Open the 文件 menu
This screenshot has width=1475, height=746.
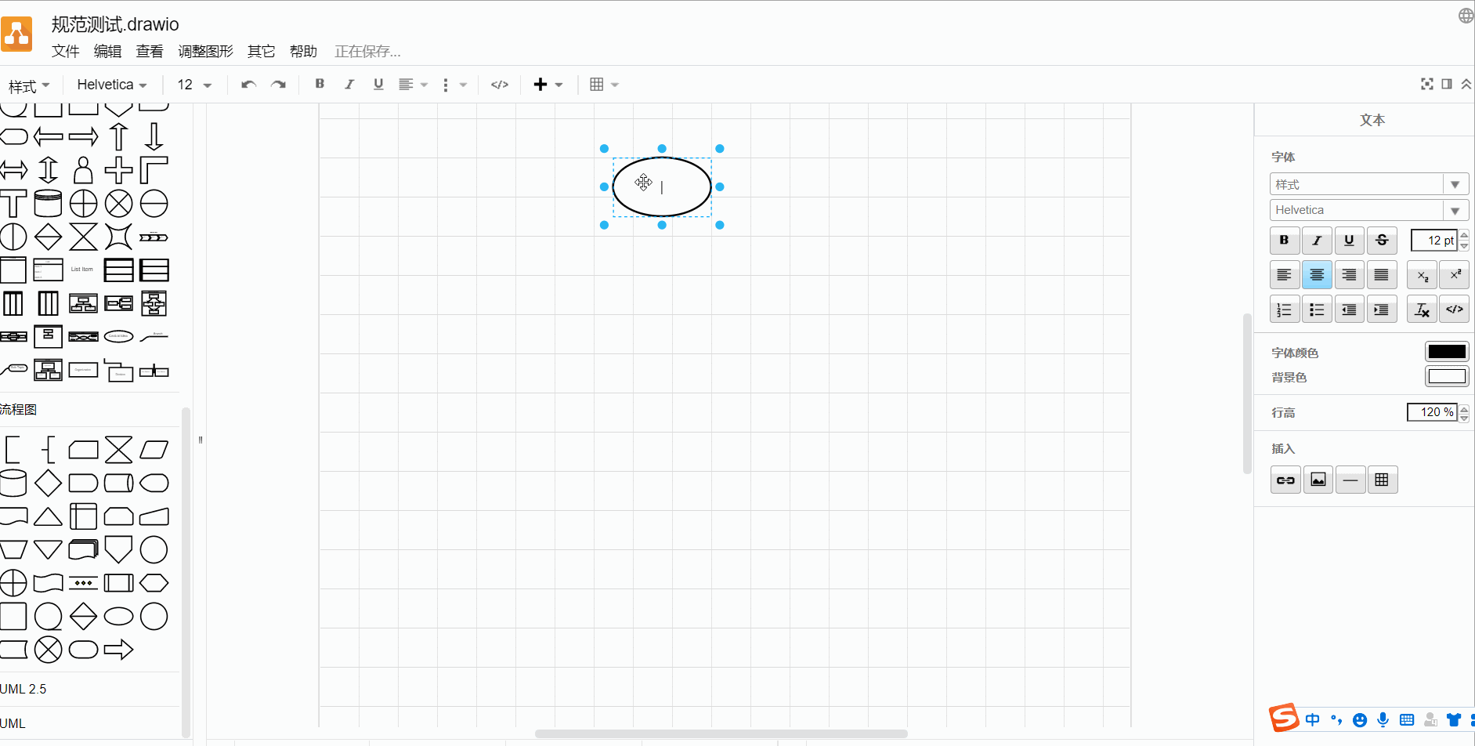(x=66, y=52)
